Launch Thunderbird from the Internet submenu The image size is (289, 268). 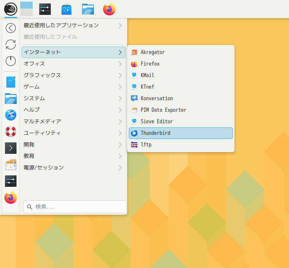(x=181, y=133)
